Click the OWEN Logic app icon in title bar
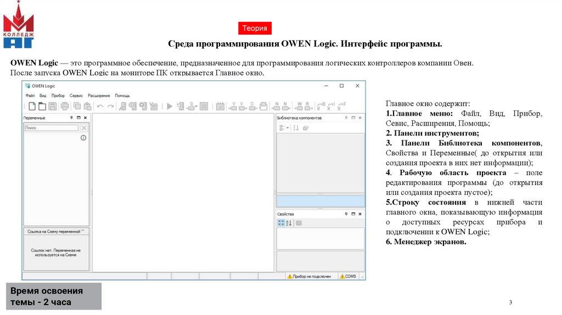 (27, 86)
